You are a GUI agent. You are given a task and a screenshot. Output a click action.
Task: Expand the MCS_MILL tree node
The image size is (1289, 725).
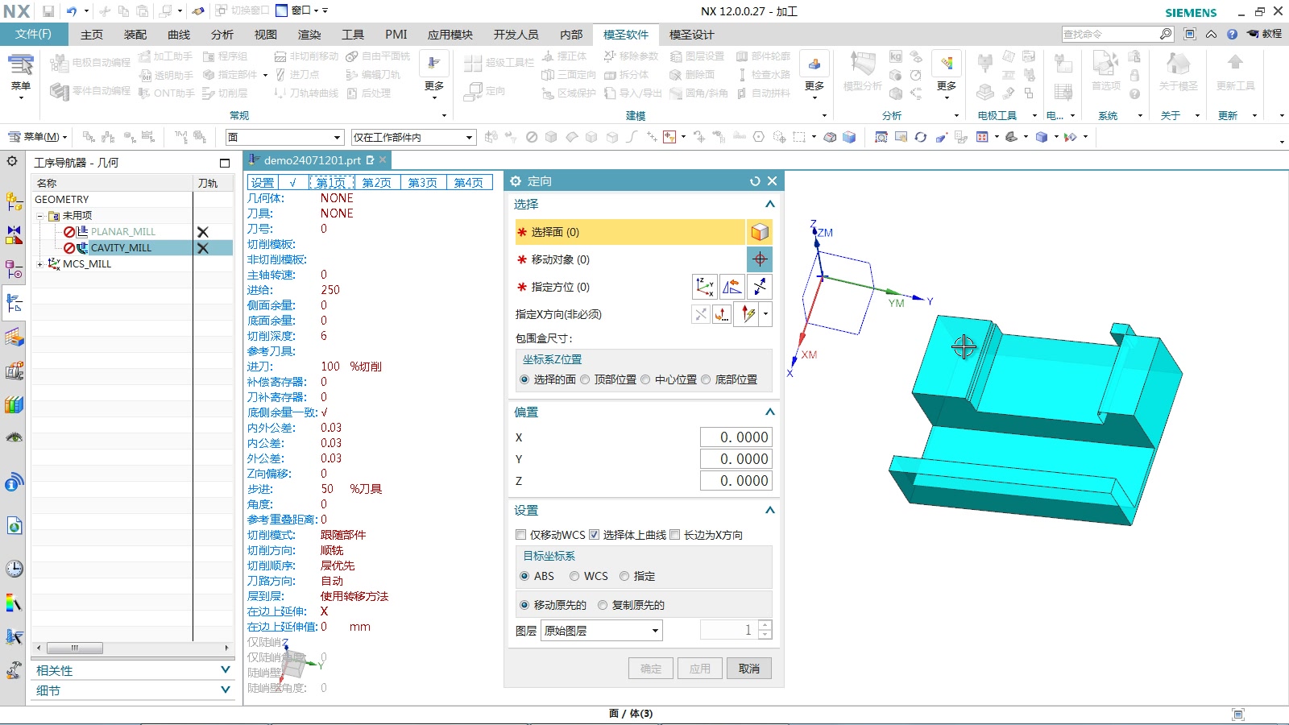coord(39,263)
